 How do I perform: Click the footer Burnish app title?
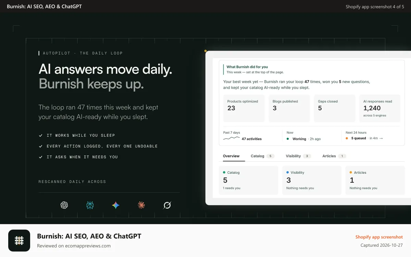[x=89, y=236]
